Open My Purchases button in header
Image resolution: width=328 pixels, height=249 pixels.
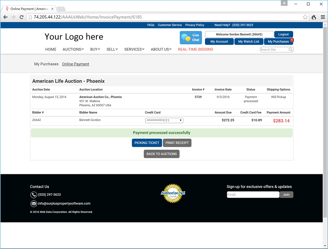[278, 41]
